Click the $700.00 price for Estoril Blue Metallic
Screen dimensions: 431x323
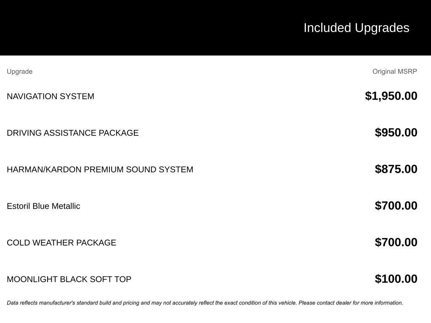[x=396, y=206]
